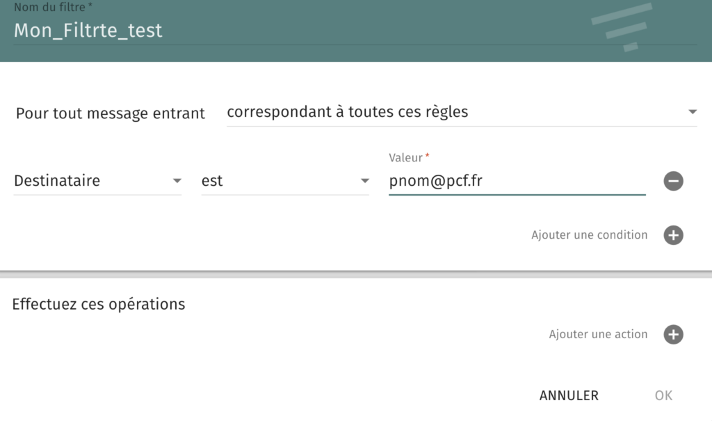Image resolution: width=712 pixels, height=421 pixels.
Task: Remove the Destinataire condition with minus icon
Action: (x=673, y=181)
